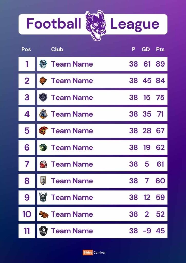The height and width of the screenshot is (263, 186).
Task: Select the position 1 number cell
Action: [x=27, y=64]
